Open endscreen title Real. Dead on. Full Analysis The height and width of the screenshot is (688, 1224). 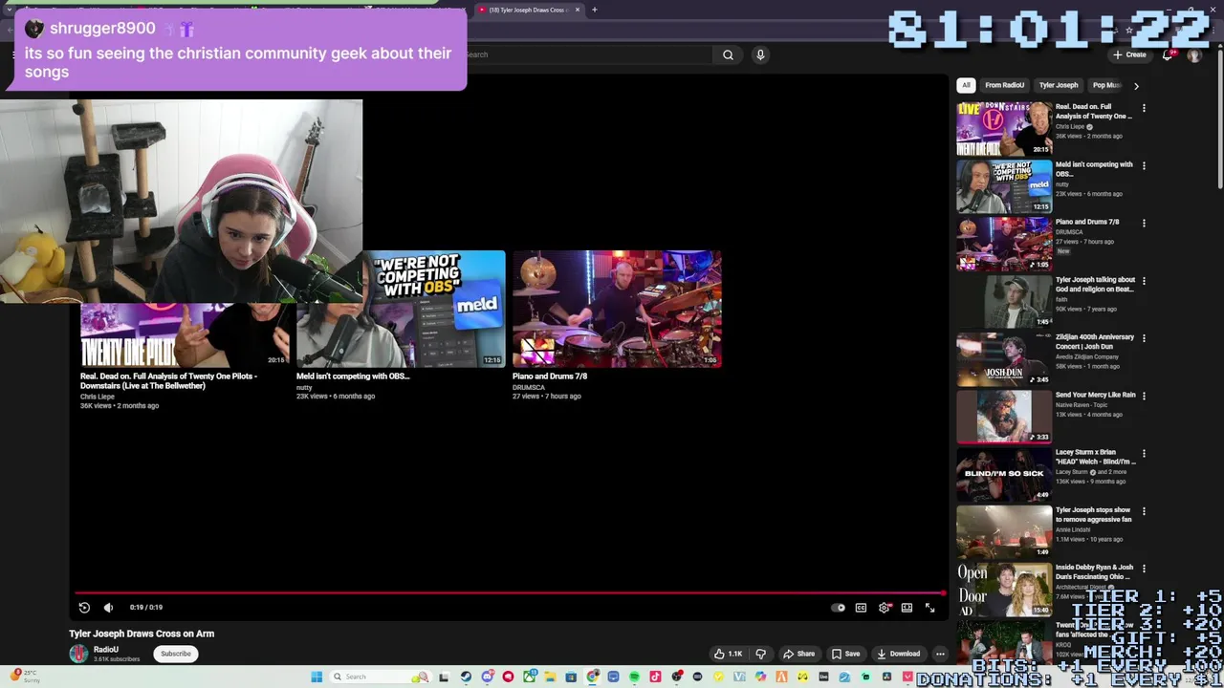click(168, 380)
